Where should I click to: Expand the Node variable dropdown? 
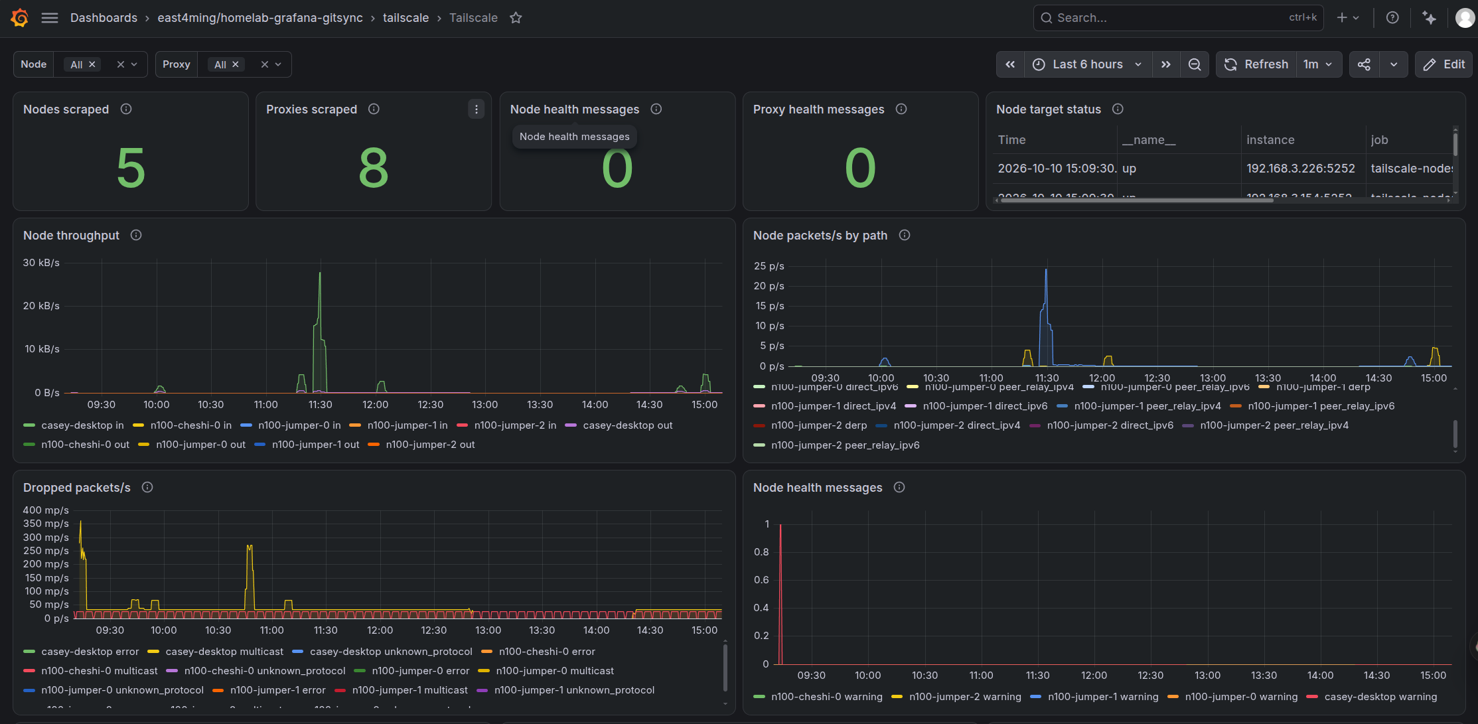click(135, 64)
